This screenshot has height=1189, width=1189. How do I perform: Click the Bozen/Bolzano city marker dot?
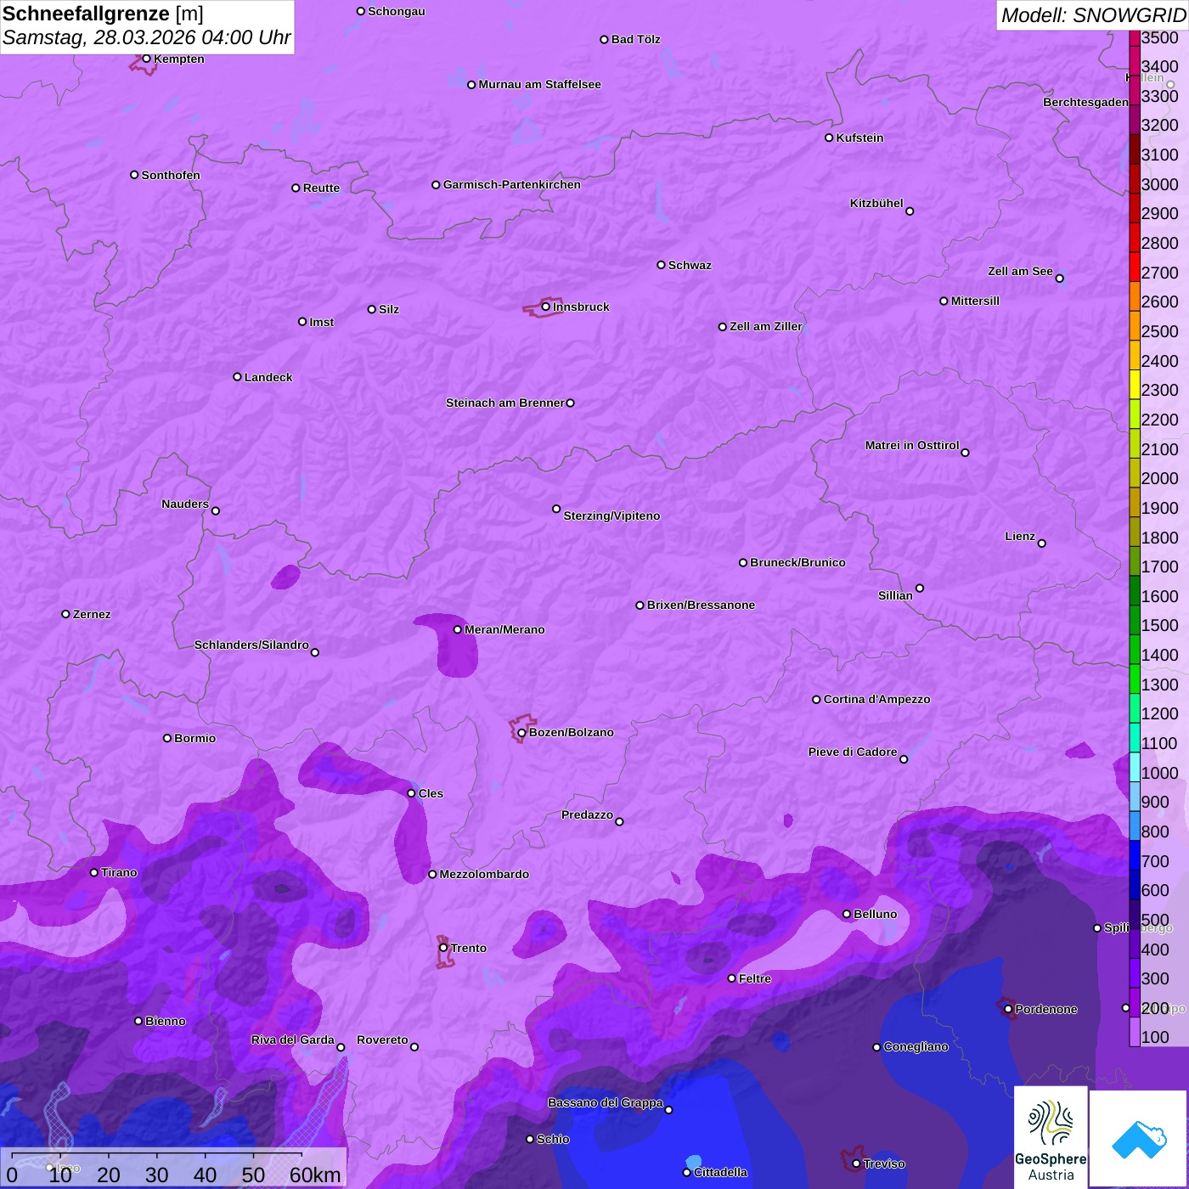[x=522, y=733]
